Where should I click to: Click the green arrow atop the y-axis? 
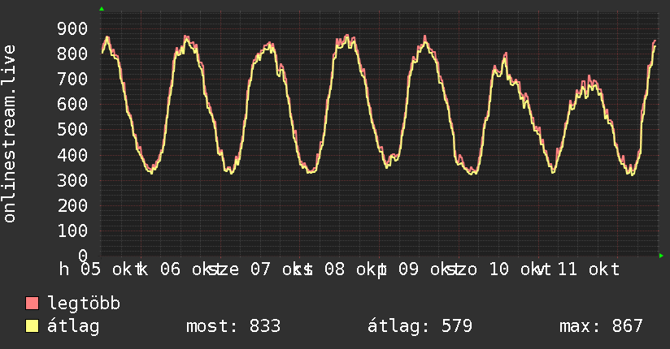(102, 9)
